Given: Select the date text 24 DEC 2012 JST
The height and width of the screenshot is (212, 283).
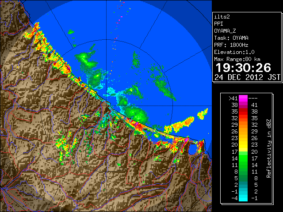Looking at the screenshot, I should click(248, 77).
